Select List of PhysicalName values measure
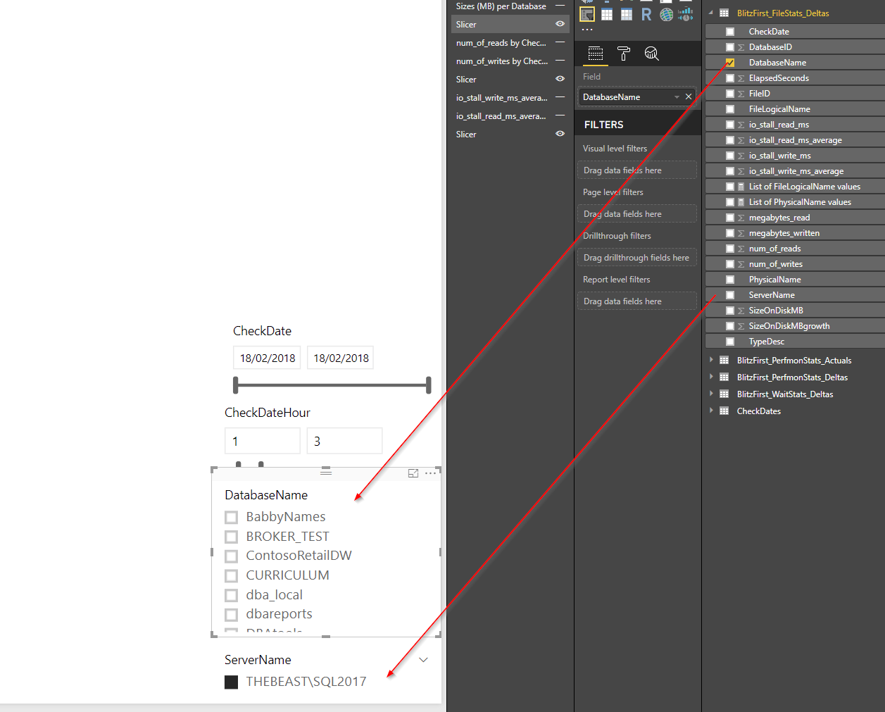 tap(800, 202)
